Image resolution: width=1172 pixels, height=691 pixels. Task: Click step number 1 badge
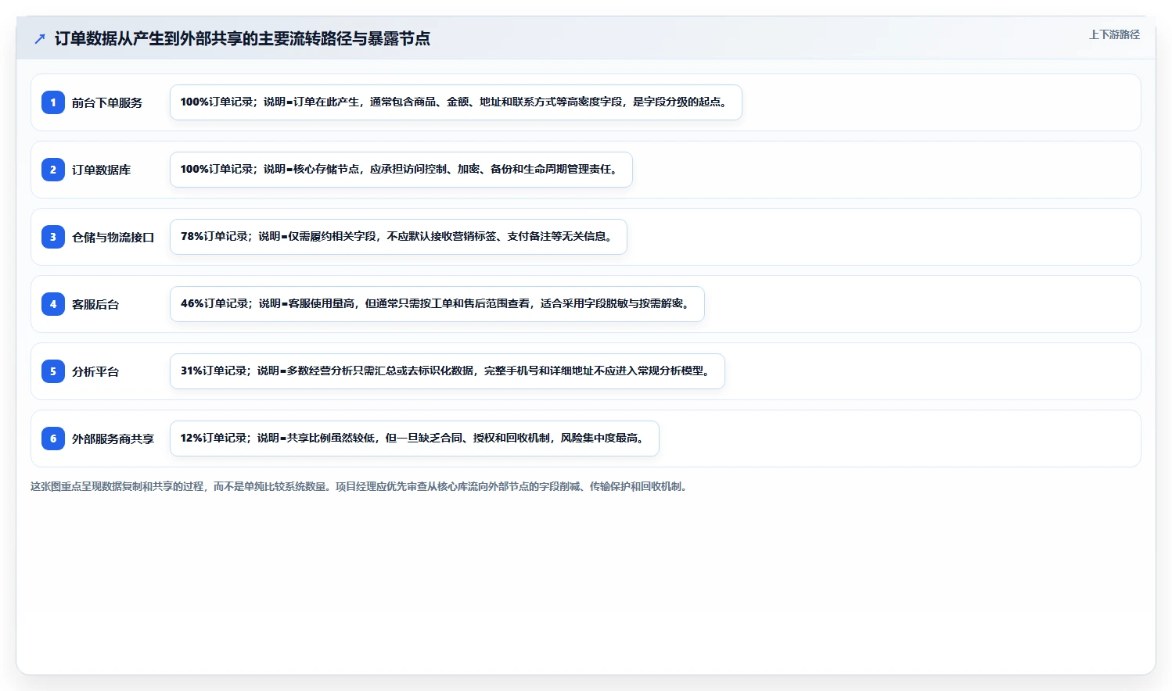coord(53,102)
